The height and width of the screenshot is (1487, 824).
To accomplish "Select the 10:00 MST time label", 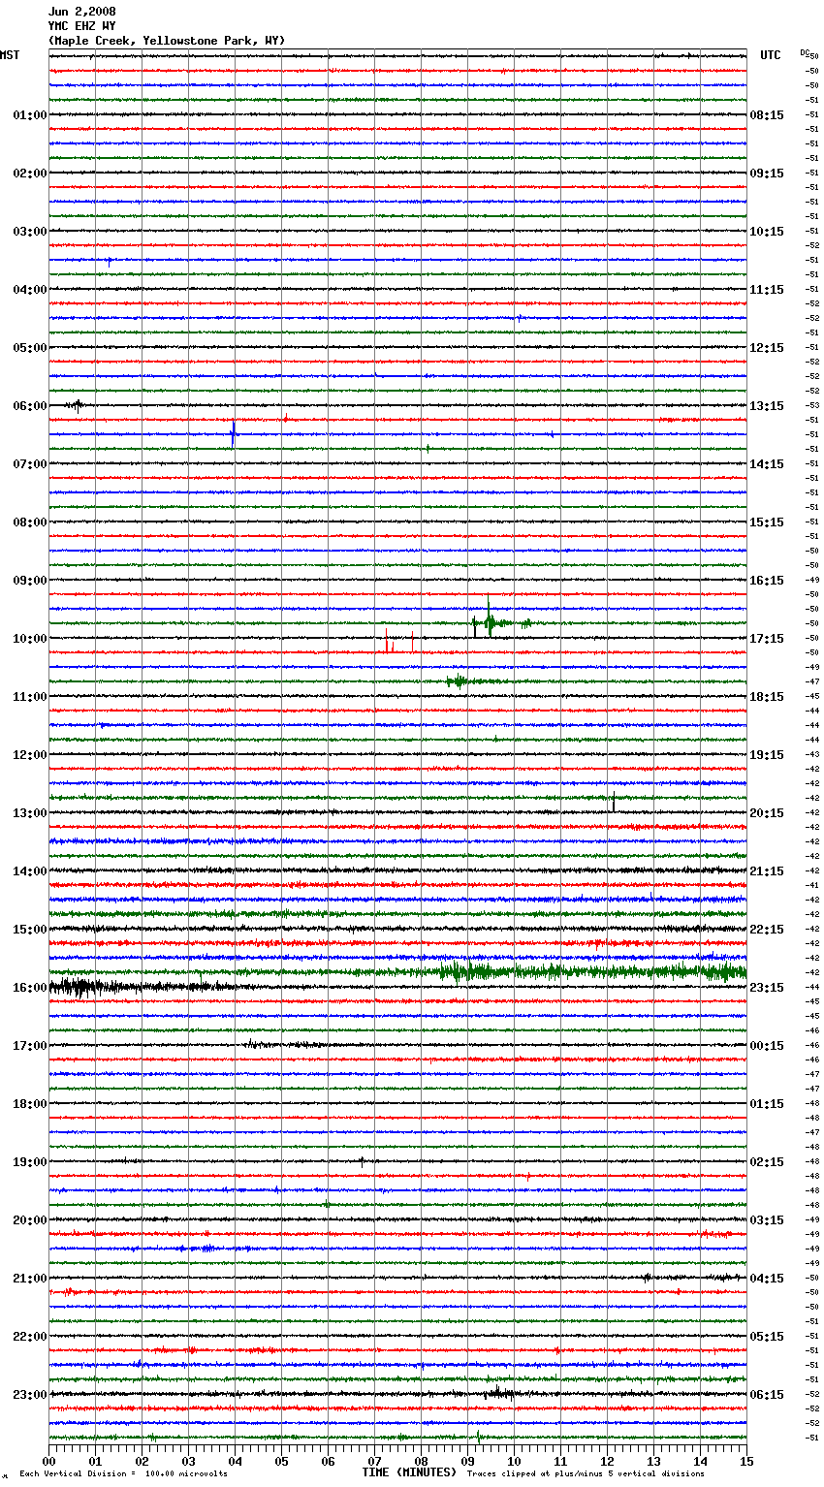I will [x=30, y=639].
